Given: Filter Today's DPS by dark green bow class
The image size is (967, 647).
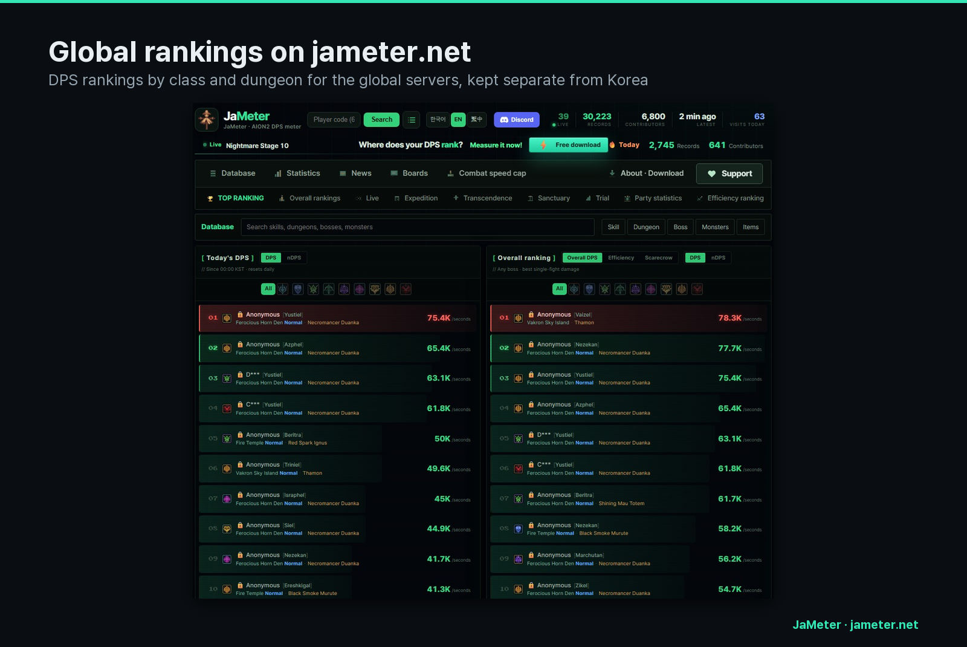Looking at the screenshot, I should 329,289.
